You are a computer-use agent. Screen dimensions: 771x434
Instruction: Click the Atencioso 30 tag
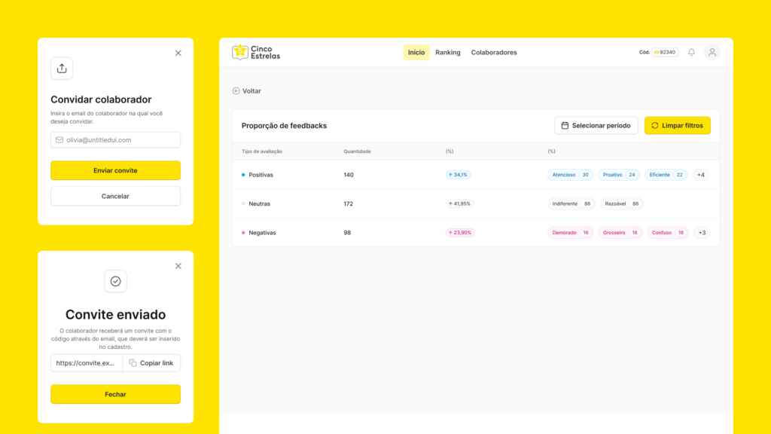point(570,175)
